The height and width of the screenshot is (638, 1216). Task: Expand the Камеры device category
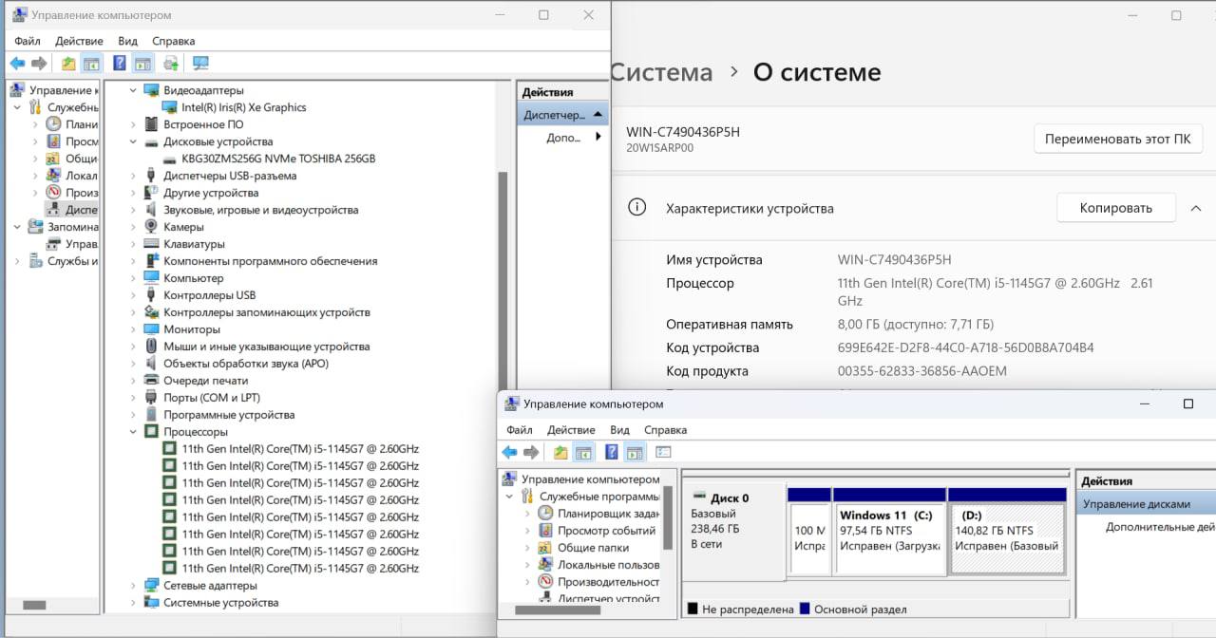(x=133, y=227)
